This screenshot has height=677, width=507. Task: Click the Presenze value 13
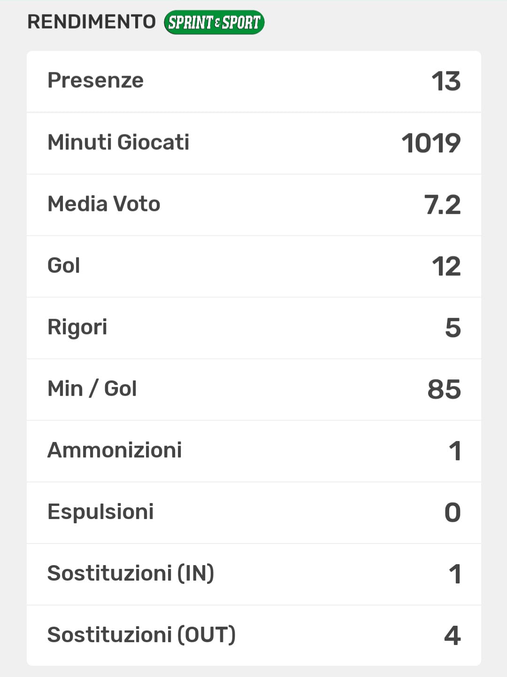(446, 81)
